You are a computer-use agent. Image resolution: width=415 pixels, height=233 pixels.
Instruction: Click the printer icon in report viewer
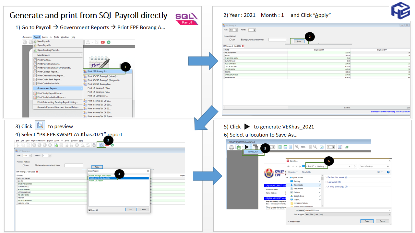point(232,147)
